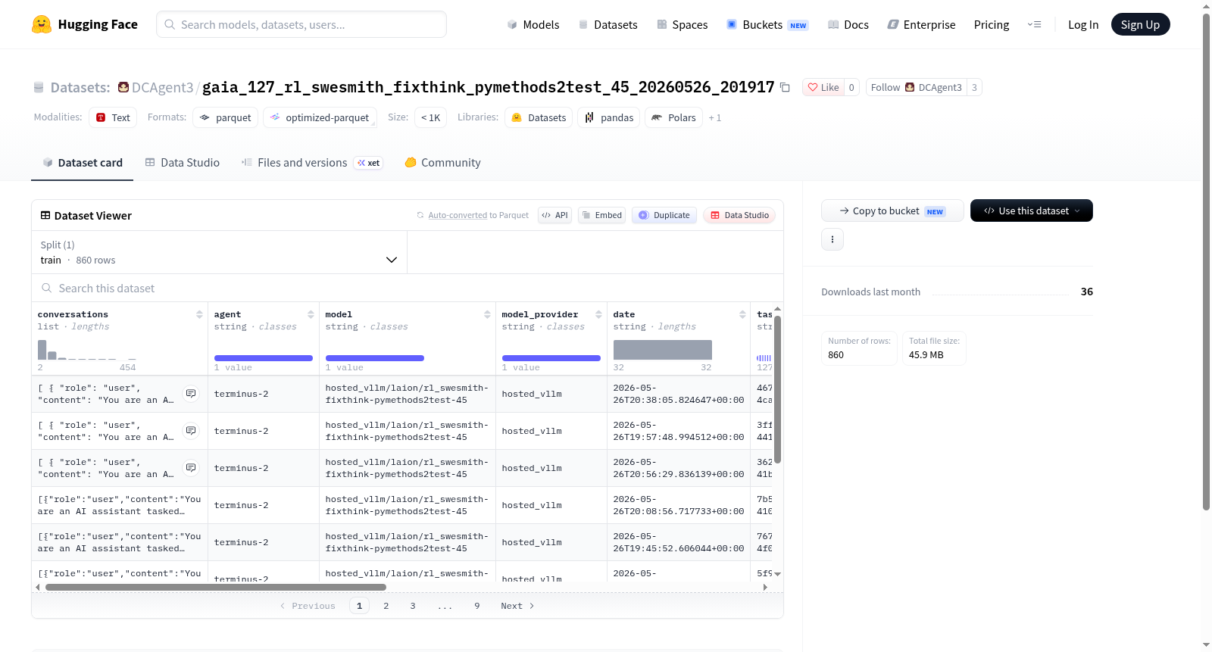Select the Dataset card tab
Viewport: 1212px width, 652px height.
click(83, 163)
